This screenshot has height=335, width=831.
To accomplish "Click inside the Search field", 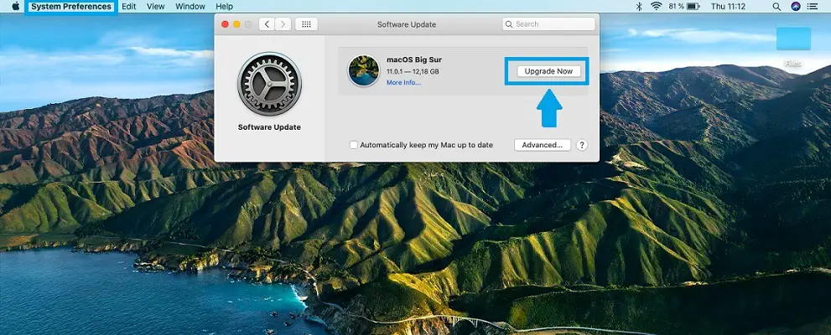I will (549, 24).
